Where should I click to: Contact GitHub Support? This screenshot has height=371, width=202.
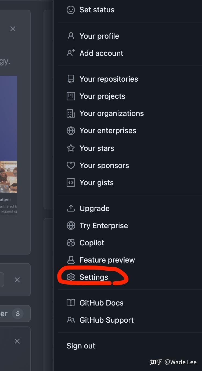pyautogui.click(x=106, y=320)
